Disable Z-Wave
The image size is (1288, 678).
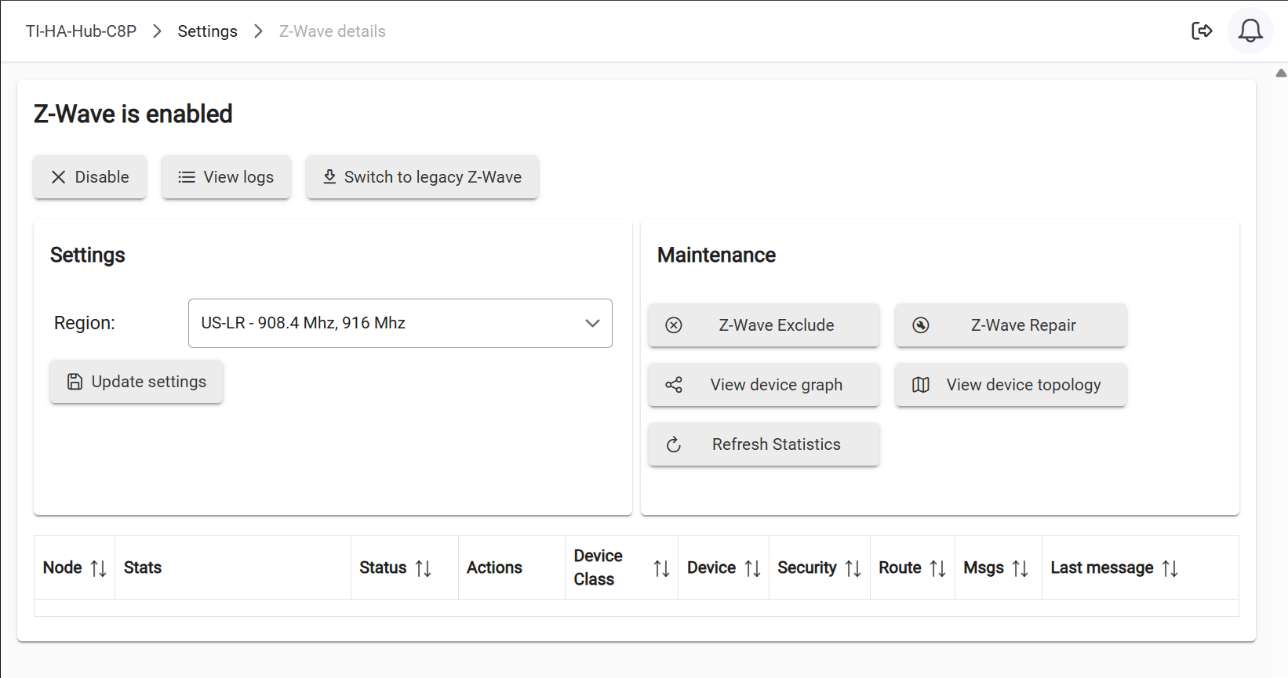tap(90, 177)
